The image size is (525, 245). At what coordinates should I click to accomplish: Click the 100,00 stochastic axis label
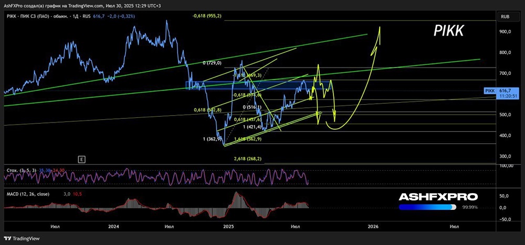coord(506,166)
